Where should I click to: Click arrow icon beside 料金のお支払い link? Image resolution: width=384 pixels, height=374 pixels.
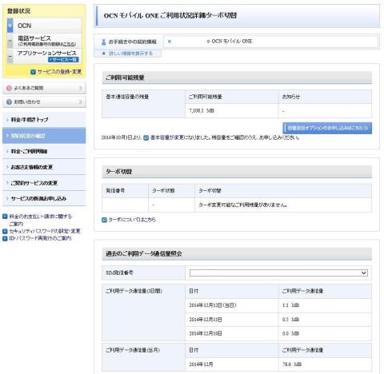pyautogui.click(x=5, y=217)
